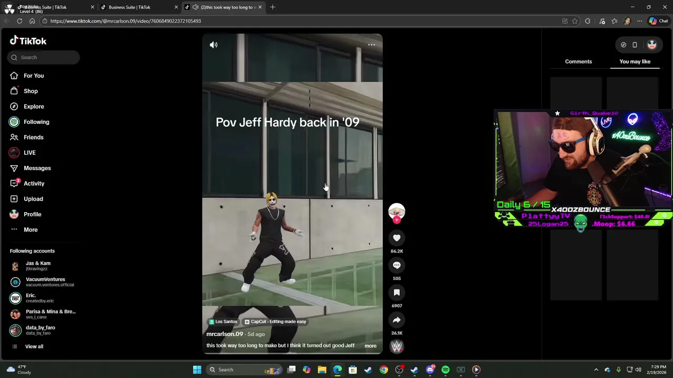Save the video with bookmark icon
The image size is (673, 378).
(396, 292)
